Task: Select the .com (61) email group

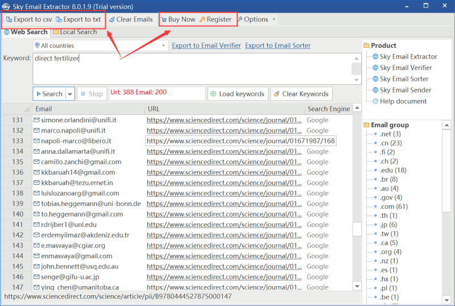Action: tap(394, 206)
